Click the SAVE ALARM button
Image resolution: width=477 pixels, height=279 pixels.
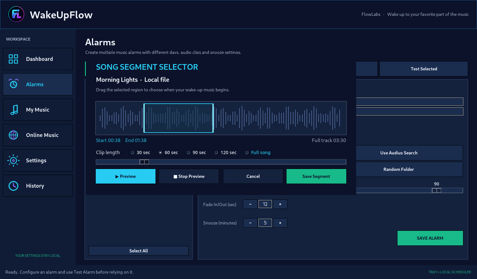point(430,238)
